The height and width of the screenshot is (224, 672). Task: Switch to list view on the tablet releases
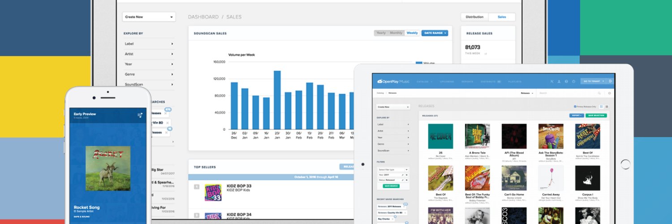[x=607, y=107]
